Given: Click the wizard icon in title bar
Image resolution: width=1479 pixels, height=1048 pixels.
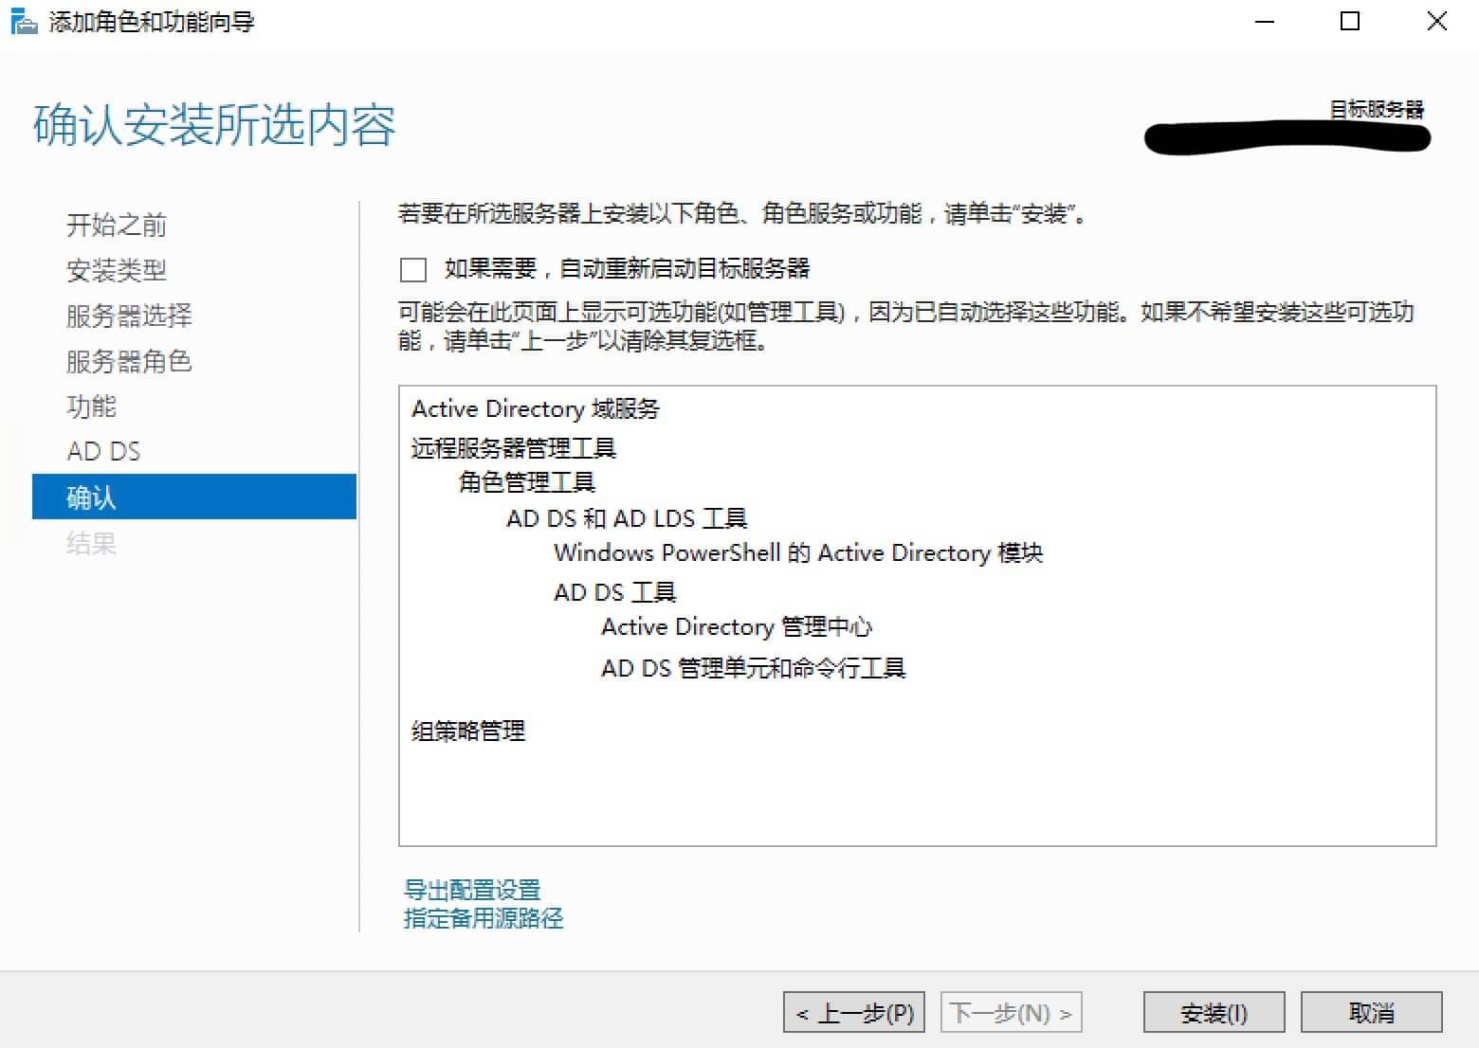Looking at the screenshot, I should (23, 21).
